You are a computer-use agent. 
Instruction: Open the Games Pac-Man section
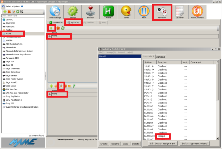point(126,12)
